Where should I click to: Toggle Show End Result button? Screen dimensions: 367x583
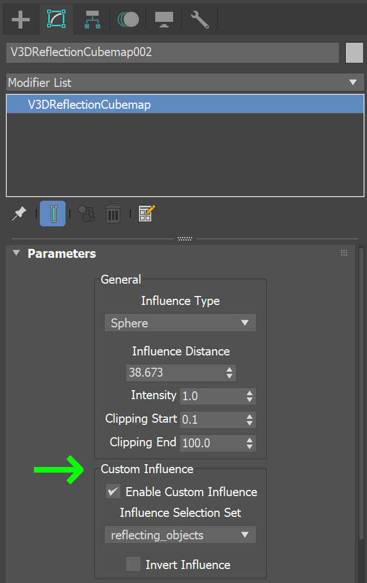(x=53, y=214)
